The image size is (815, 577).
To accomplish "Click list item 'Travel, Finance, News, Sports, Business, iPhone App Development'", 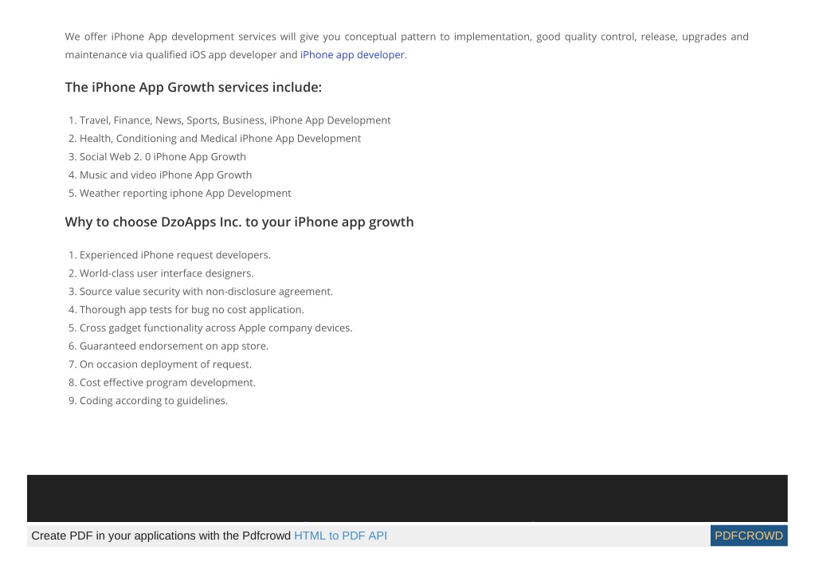I will click(x=235, y=120).
